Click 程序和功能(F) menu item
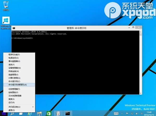156x116 pixels. click(x=14, y=54)
